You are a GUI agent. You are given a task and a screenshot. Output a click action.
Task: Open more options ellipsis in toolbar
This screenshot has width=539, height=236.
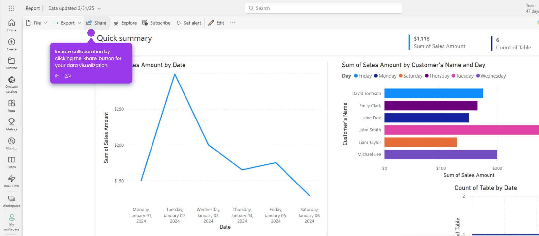pos(233,23)
